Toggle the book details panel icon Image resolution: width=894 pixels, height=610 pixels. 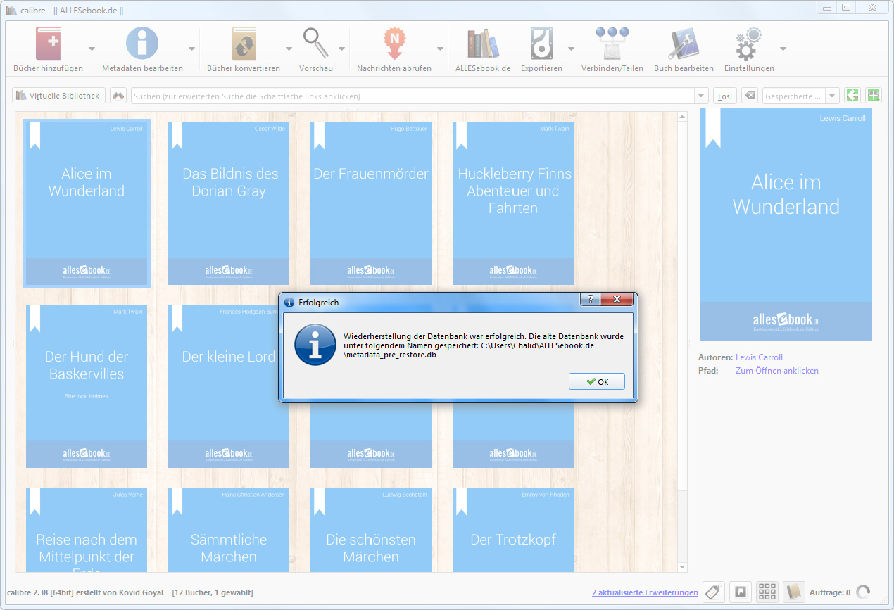click(794, 592)
